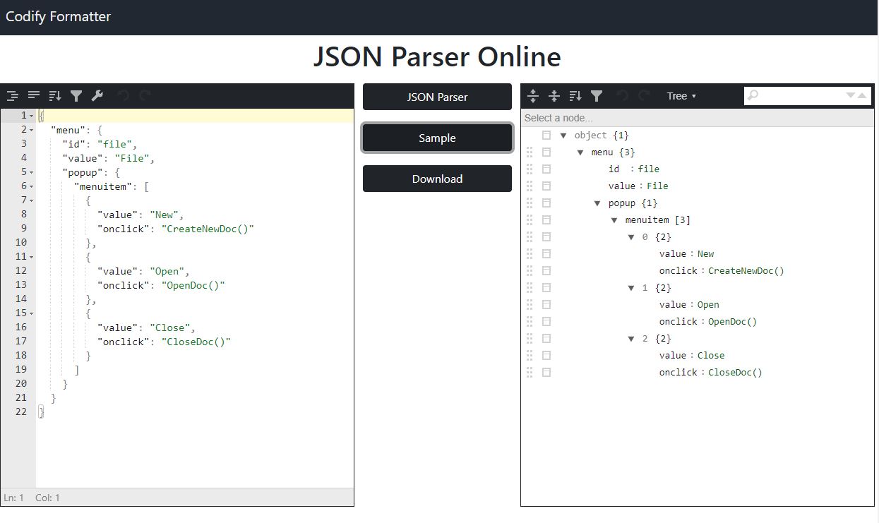Viewport: 879px width, 523px height.
Task: Select the funnel filter icon in the tree toolbar
Action: coord(595,95)
